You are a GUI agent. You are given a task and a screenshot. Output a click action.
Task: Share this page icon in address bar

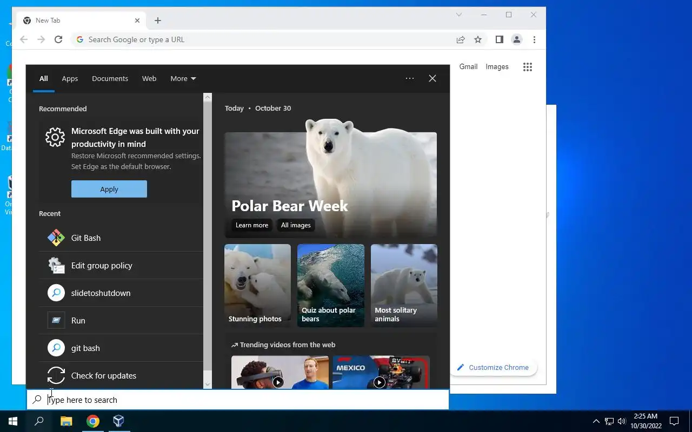click(x=461, y=39)
